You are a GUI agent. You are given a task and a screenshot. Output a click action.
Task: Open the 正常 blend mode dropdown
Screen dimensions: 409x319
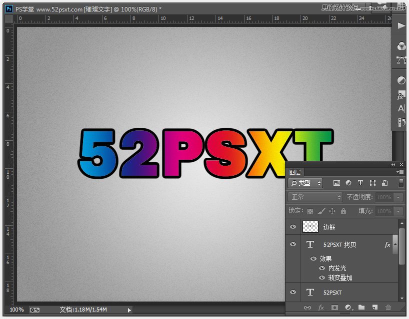[315, 197]
